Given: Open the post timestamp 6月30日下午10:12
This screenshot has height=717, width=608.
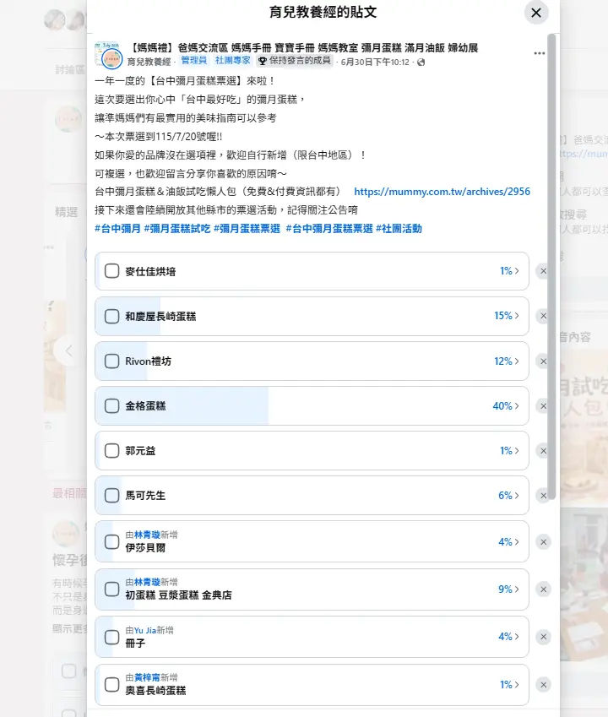Looking at the screenshot, I should click(x=375, y=62).
